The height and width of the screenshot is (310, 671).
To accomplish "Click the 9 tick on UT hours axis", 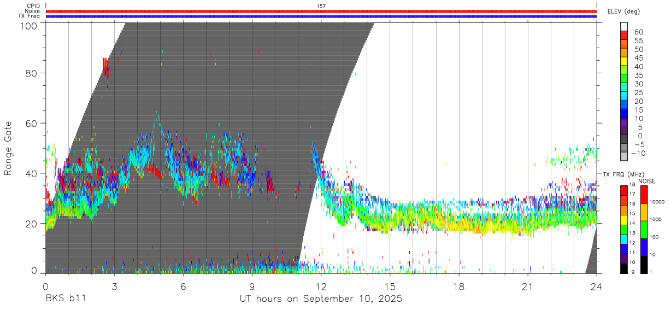I will tap(252, 286).
